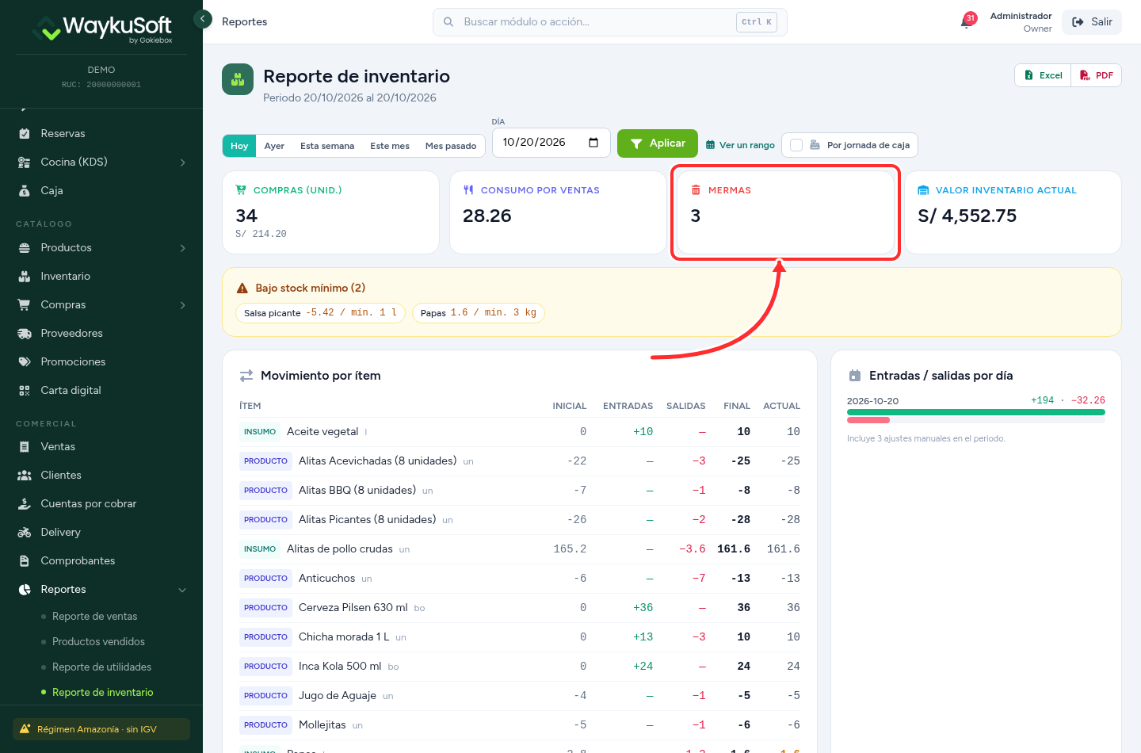1141x753 pixels.
Task: Click the Reservas calendar icon in sidebar
Action: (x=25, y=133)
